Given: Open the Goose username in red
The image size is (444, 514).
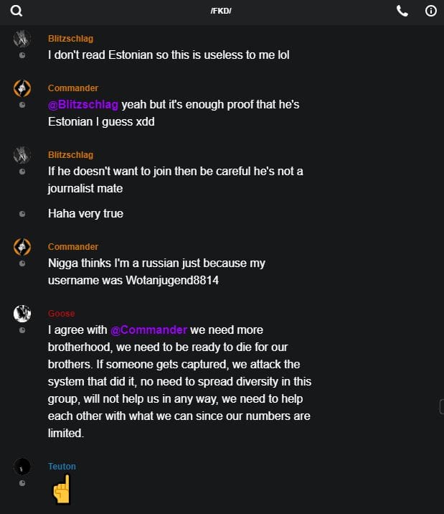Looking at the screenshot, I should click(x=61, y=314).
